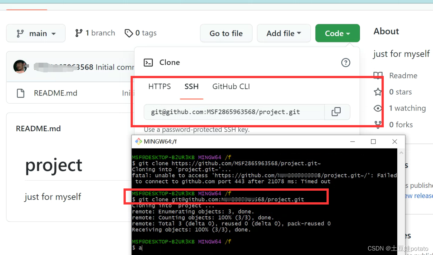
Task: Minimize the MINGW64 terminal window
Action: click(353, 141)
